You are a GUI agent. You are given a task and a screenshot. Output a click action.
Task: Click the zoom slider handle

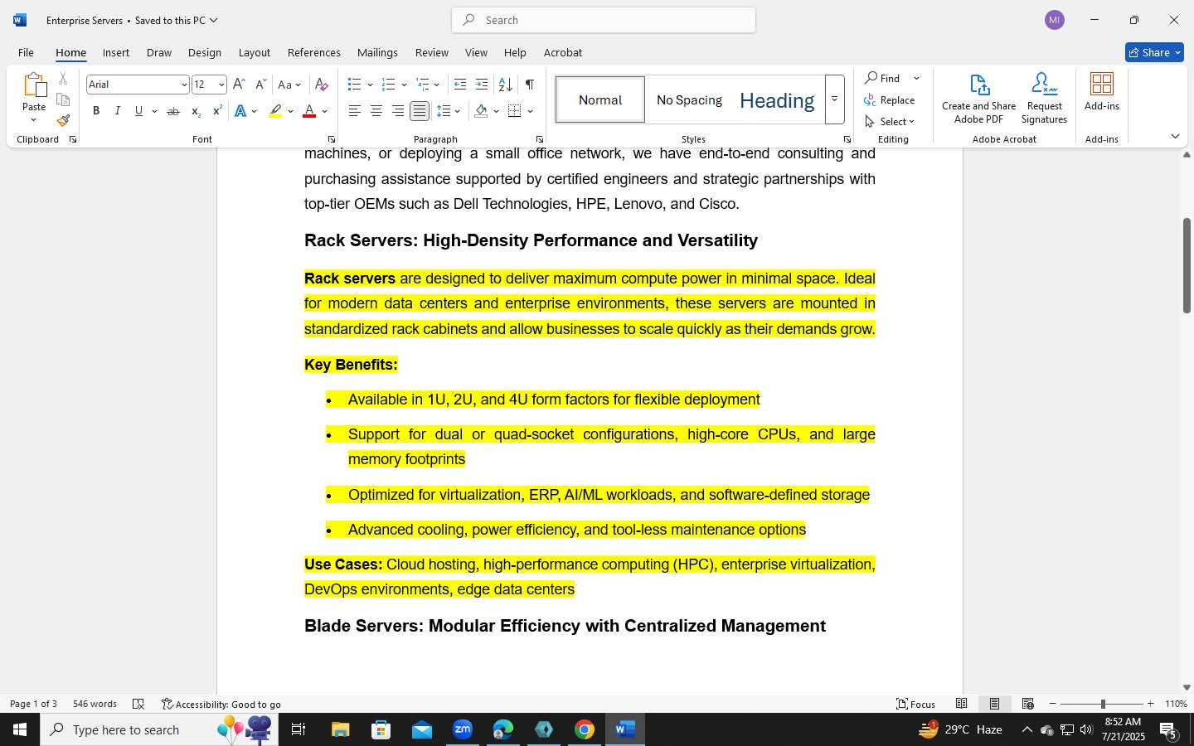coord(1103,704)
